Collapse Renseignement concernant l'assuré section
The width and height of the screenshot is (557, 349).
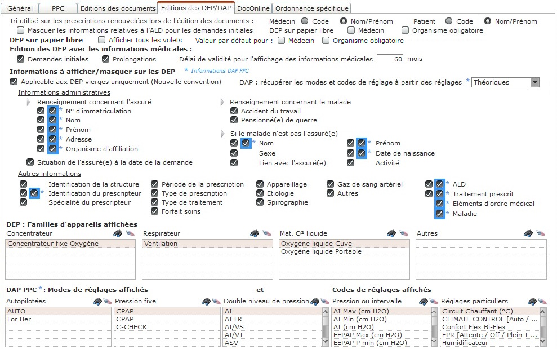[29, 103]
